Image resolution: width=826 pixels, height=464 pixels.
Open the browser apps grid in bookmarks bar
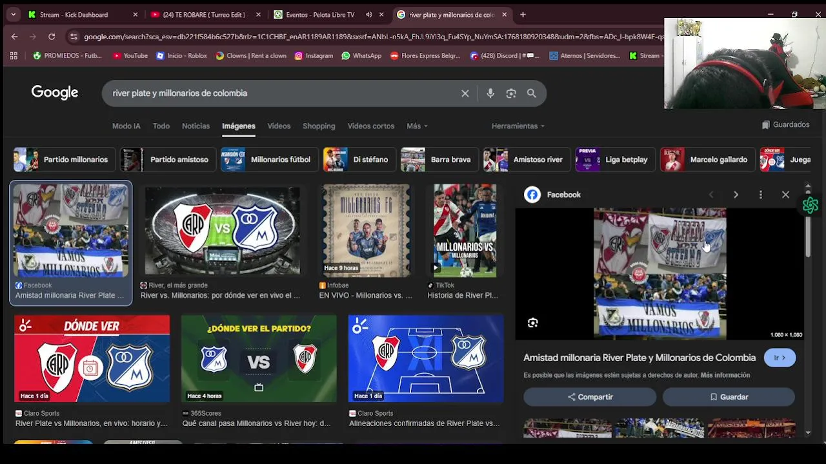pyautogui.click(x=14, y=55)
